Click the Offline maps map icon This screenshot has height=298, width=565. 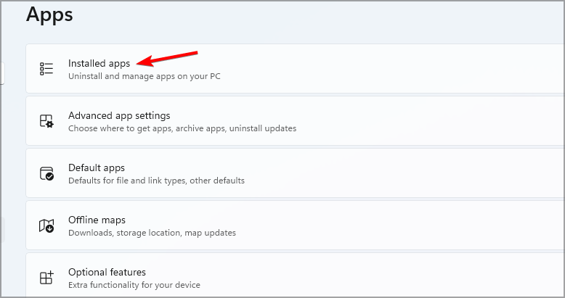[x=46, y=225]
